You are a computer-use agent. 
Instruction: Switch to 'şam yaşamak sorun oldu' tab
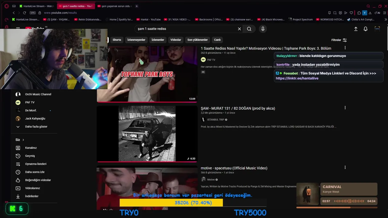(x=114, y=6)
